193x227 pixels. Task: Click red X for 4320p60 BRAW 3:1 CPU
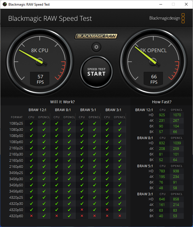107,216
